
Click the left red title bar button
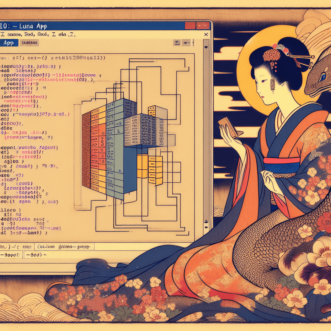click(190, 26)
